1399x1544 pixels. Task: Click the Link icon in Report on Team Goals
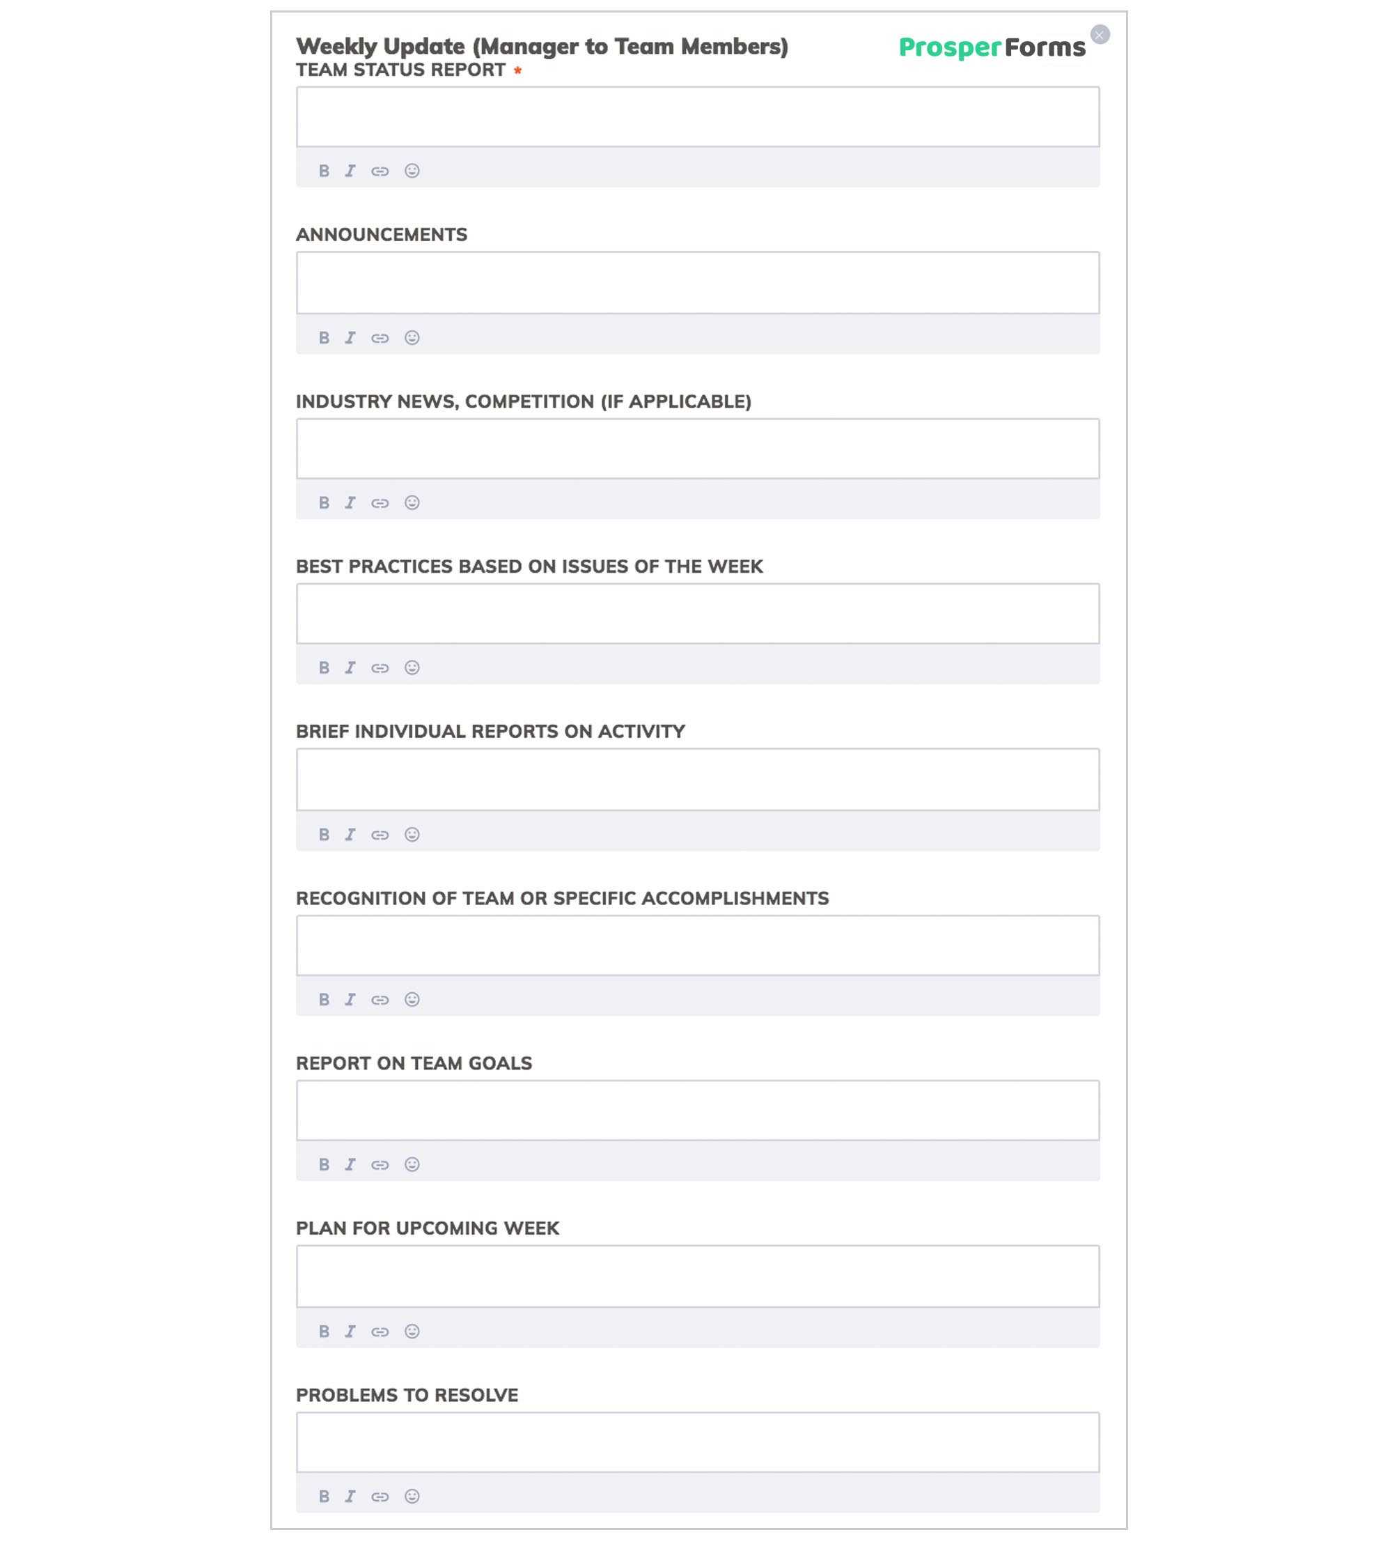pos(380,1165)
